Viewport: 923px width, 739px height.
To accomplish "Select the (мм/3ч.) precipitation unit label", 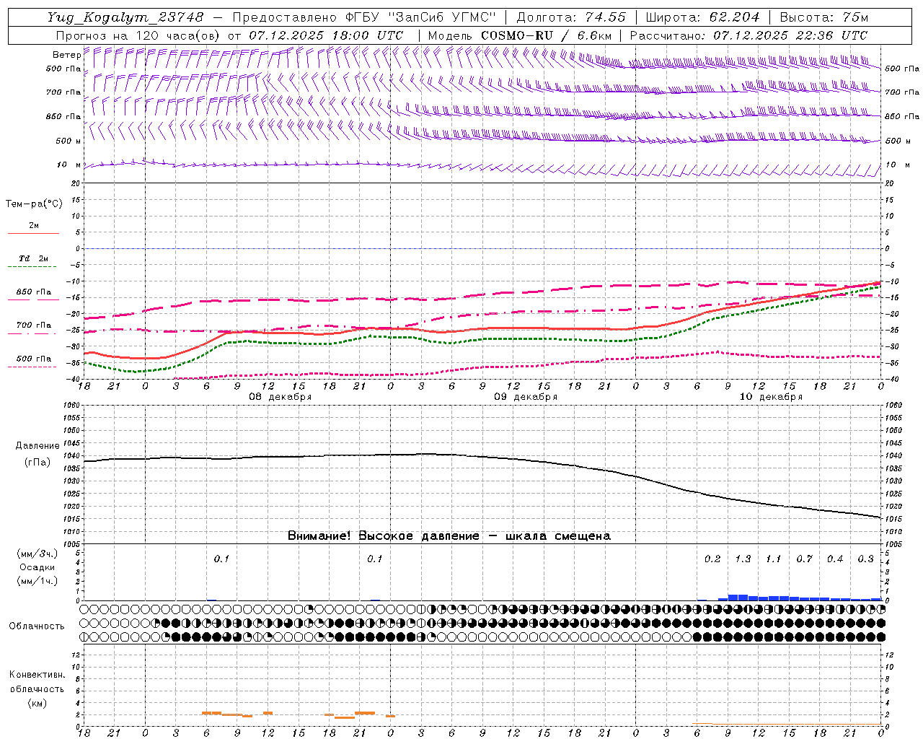I will pos(37,554).
